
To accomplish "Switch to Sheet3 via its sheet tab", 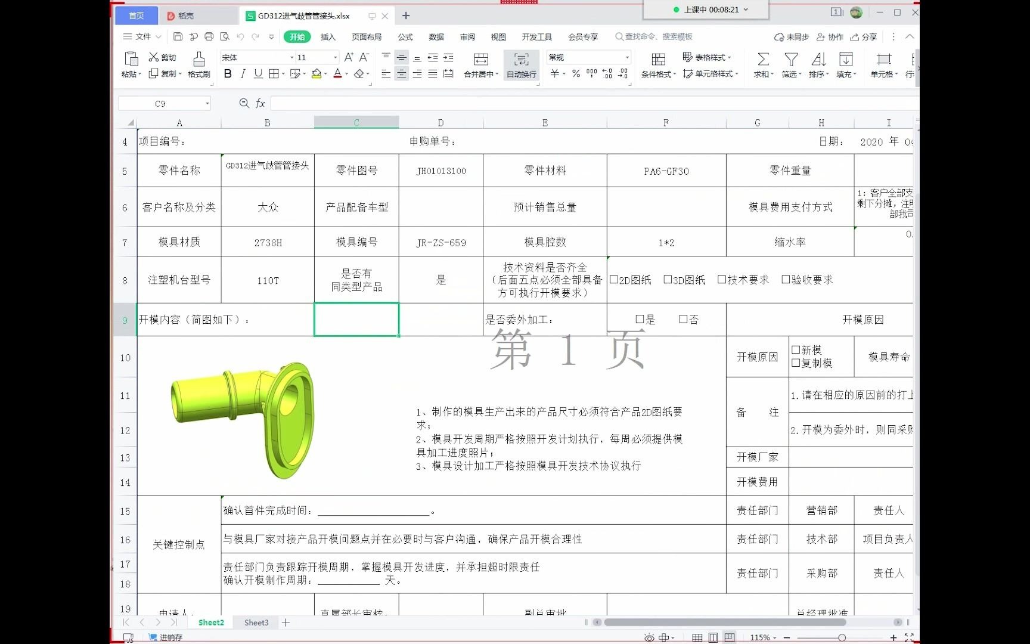I will [256, 622].
